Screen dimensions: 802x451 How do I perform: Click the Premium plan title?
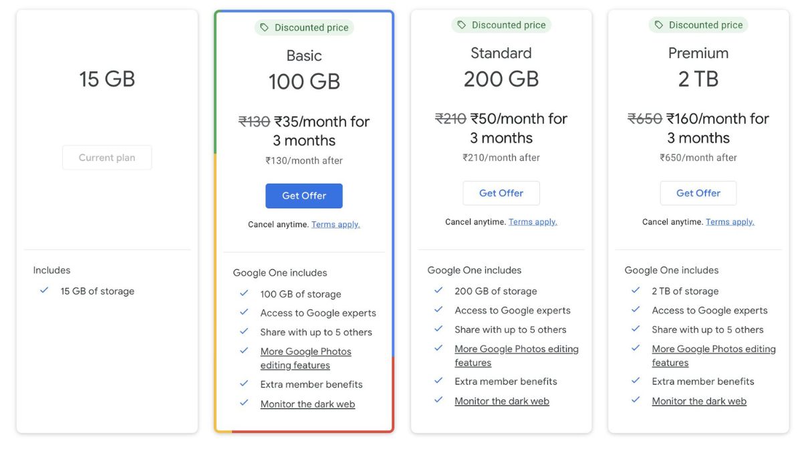(698, 52)
